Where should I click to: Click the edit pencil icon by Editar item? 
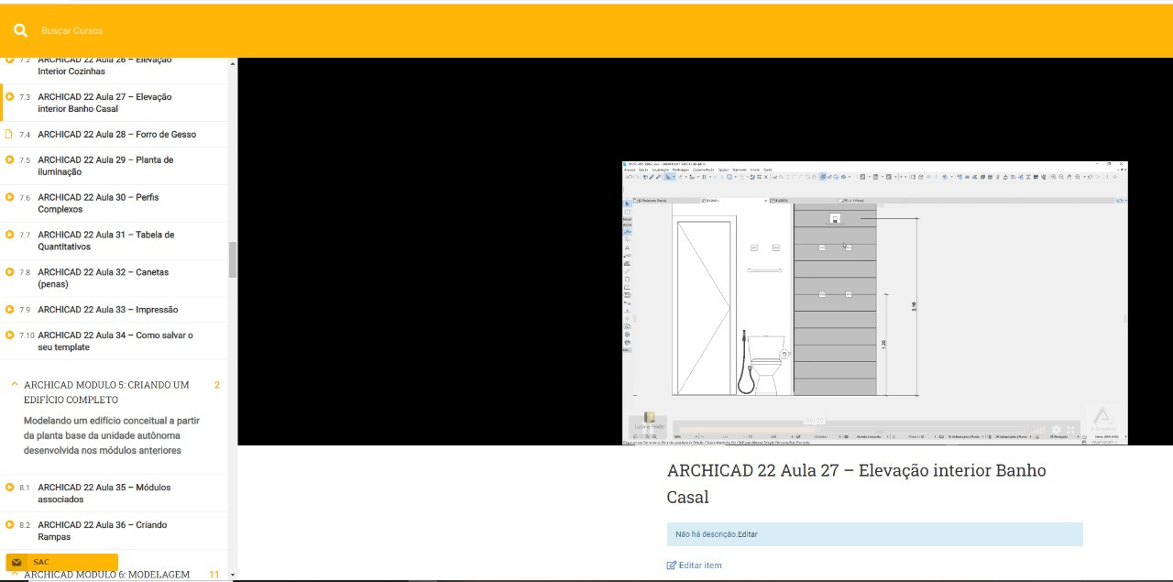point(672,566)
